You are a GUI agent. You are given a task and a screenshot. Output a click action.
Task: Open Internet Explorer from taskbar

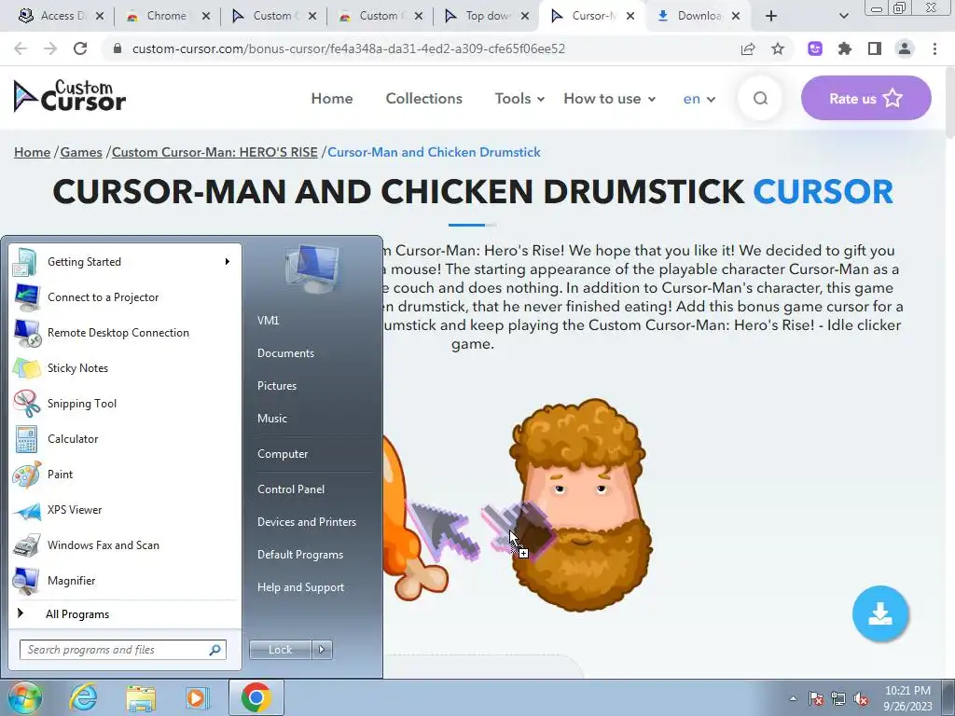83,697
